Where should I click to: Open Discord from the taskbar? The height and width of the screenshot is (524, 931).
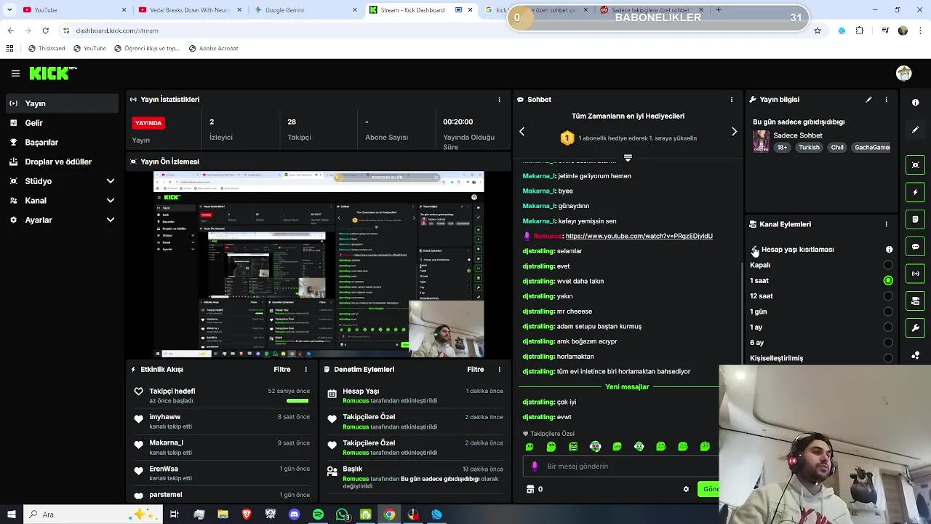click(x=294, y=515)
